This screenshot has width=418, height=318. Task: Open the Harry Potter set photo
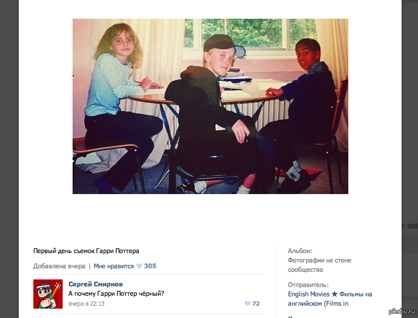click(x=210, y=106)
